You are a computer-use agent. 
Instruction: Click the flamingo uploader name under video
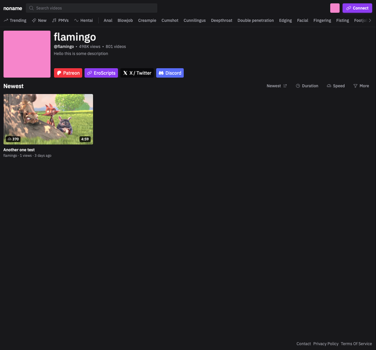10,156
